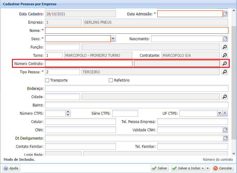This screenshot has width=237, height=173.
Task: Open the Dt Desligamento calendar icon
Action: (x=226, y=138)
